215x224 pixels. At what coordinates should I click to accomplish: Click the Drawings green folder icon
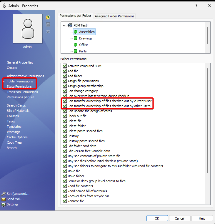tap(76, 38)
